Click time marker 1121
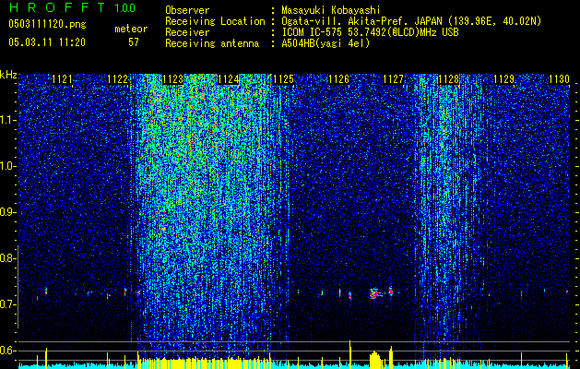580x369 pixels. pos(62,79)
